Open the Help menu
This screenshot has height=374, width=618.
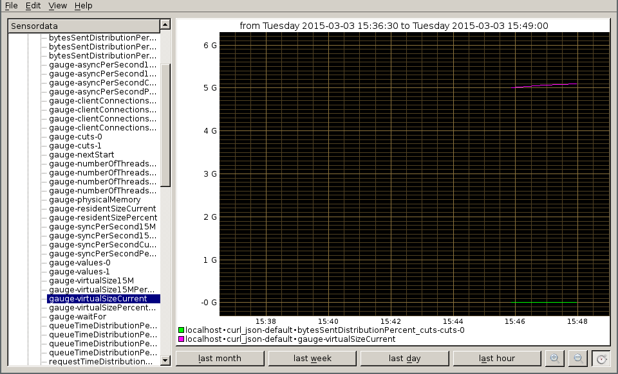(83, 6)
